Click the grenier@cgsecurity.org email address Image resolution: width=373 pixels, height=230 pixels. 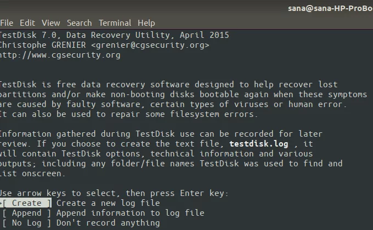(x=150, y=45)
